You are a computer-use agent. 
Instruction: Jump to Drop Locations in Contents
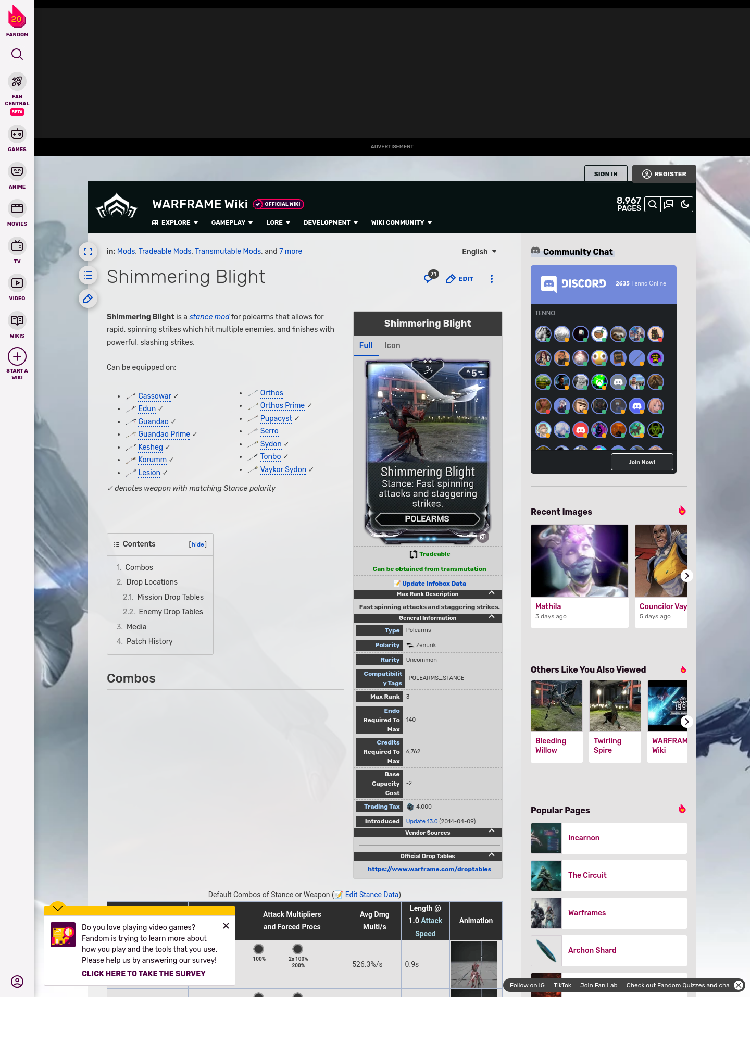[152, 582]
